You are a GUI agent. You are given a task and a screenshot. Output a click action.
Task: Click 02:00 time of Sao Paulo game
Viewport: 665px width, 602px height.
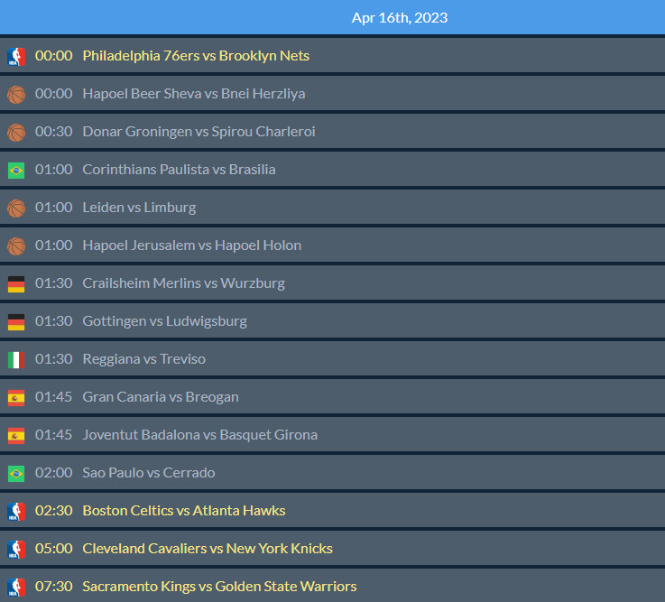point(54,473)
